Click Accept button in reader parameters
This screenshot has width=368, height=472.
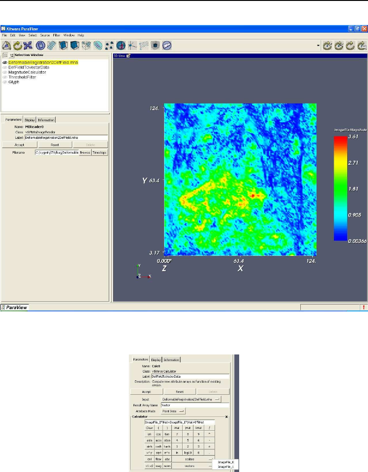coord(19,145)
